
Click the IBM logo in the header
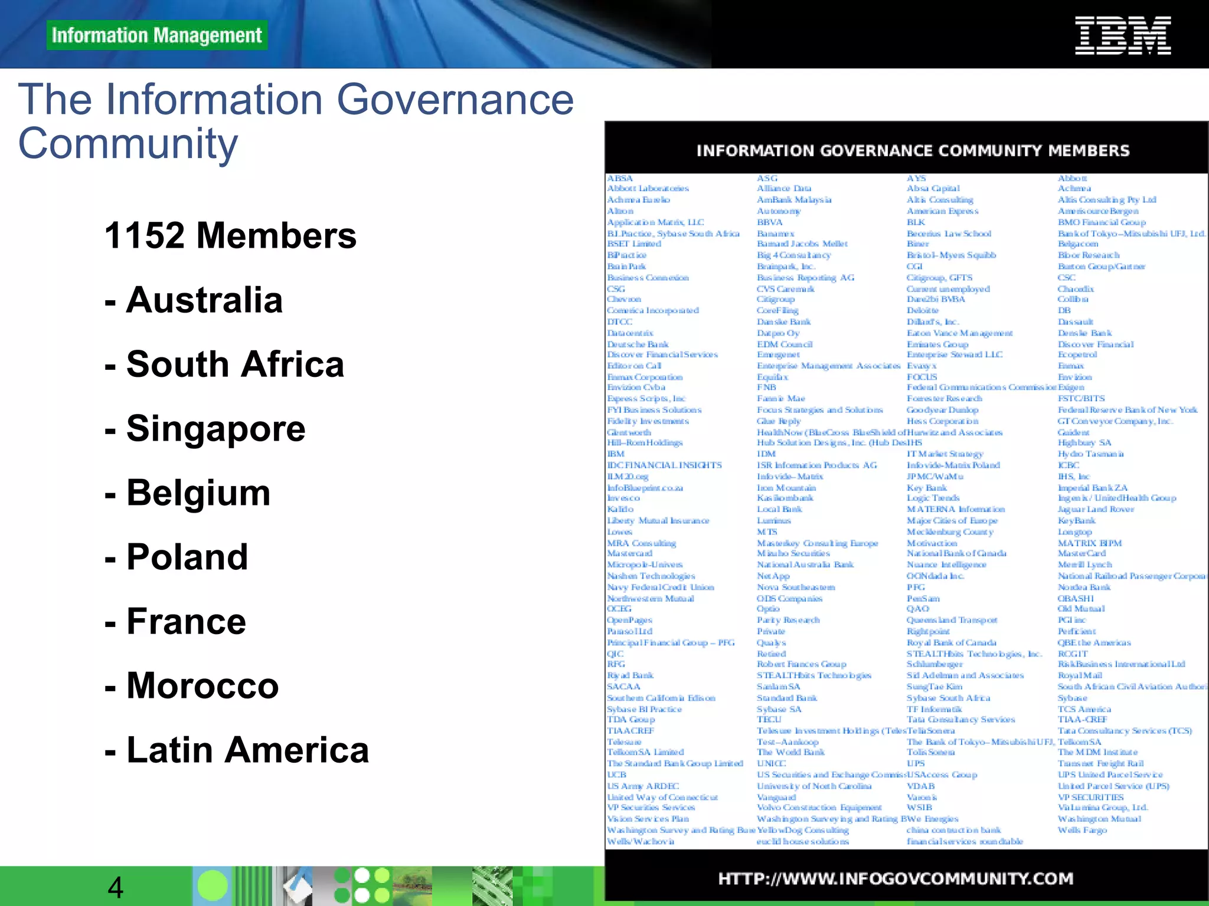pos(1123,36)
